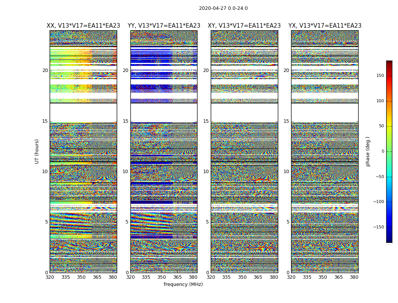The image size is (398, 303).
Task: Click the 365 frequency tick under XX panel
Action: click(x=97, y=277)
